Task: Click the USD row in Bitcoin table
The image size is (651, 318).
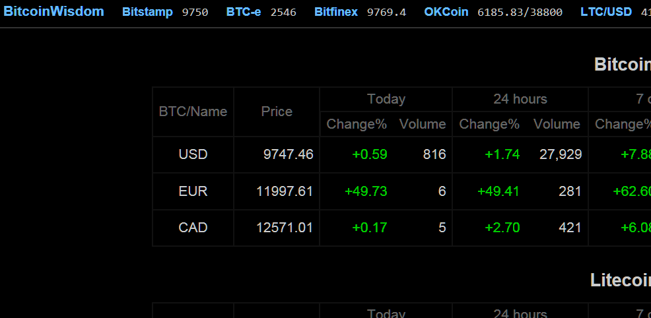Action: [x=401, y=154]
